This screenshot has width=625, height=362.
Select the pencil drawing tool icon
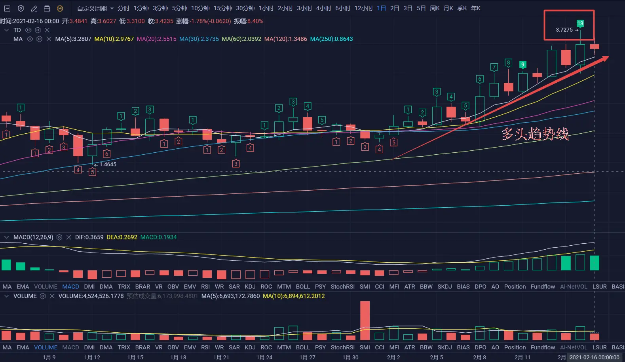34,8
